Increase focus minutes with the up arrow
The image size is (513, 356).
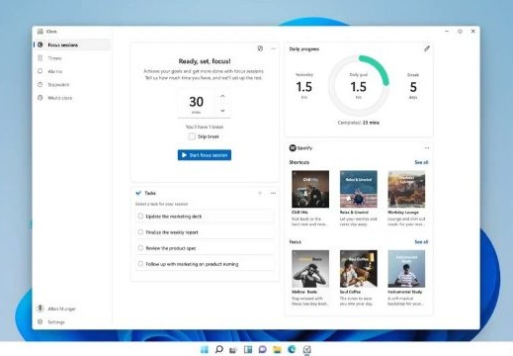click(222, 96)
